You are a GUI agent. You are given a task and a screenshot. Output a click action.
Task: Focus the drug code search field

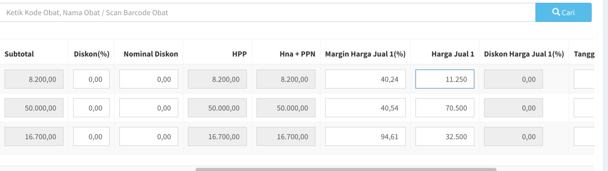click(267, 12)
